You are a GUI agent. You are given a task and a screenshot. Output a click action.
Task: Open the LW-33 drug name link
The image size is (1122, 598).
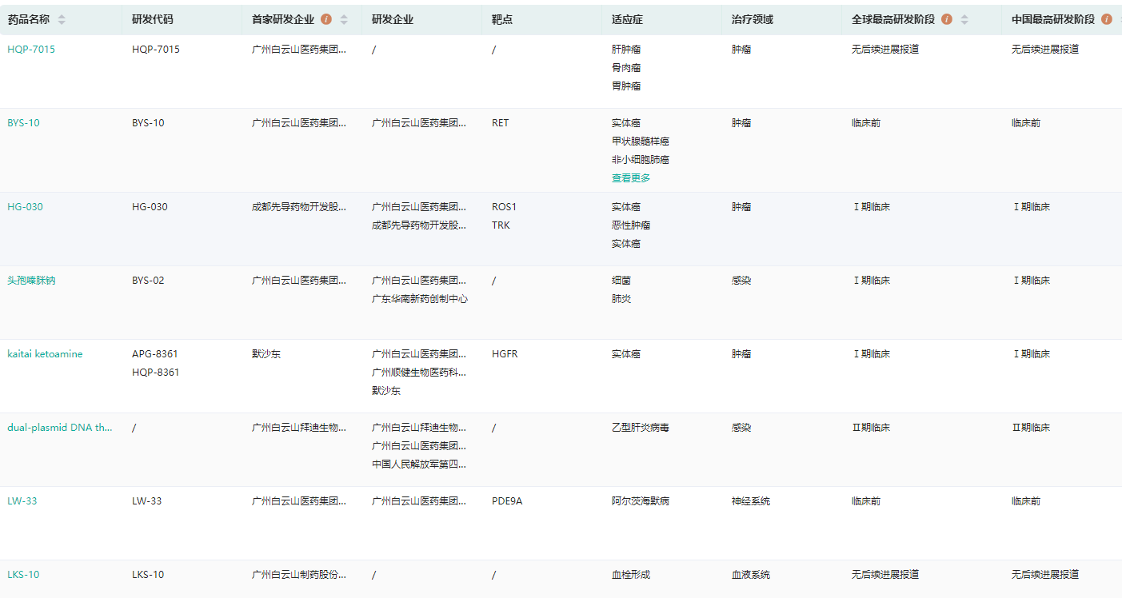click(22, 501)
